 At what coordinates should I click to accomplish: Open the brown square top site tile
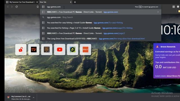47,49
